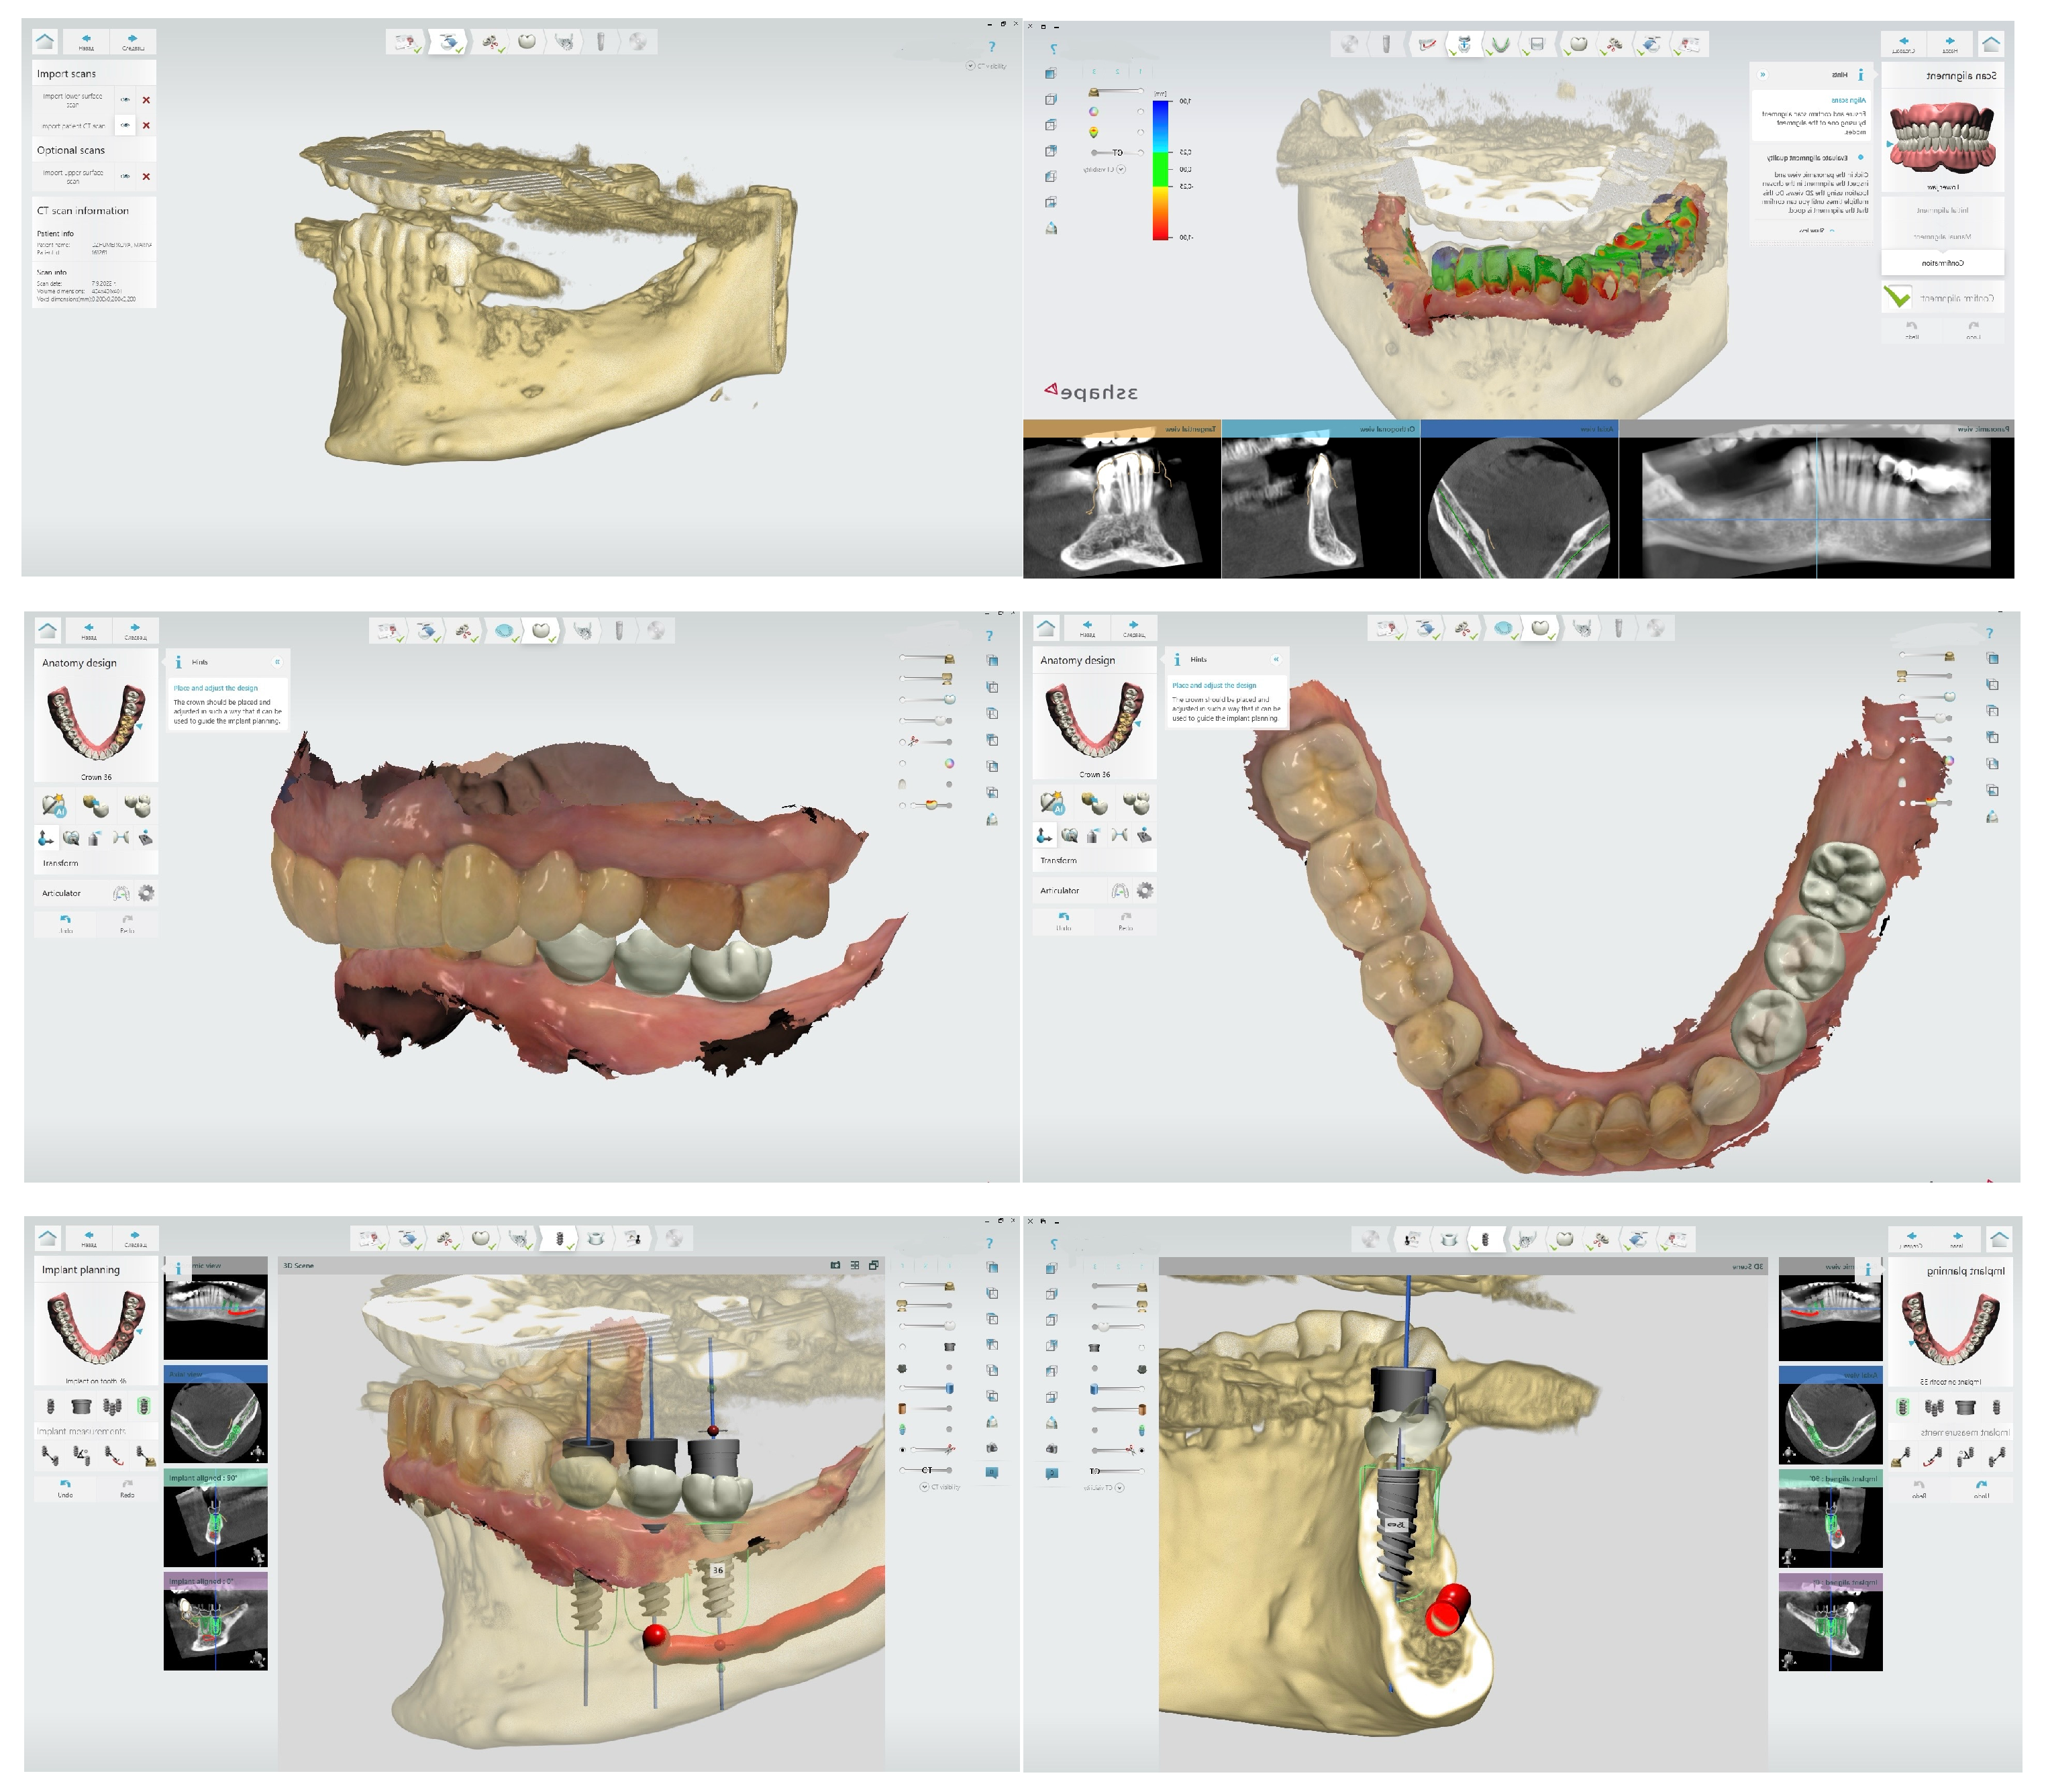Hide the optional upper surface scan
The width and height of the screenshot is (2046, 1792).
click(125, 176)
